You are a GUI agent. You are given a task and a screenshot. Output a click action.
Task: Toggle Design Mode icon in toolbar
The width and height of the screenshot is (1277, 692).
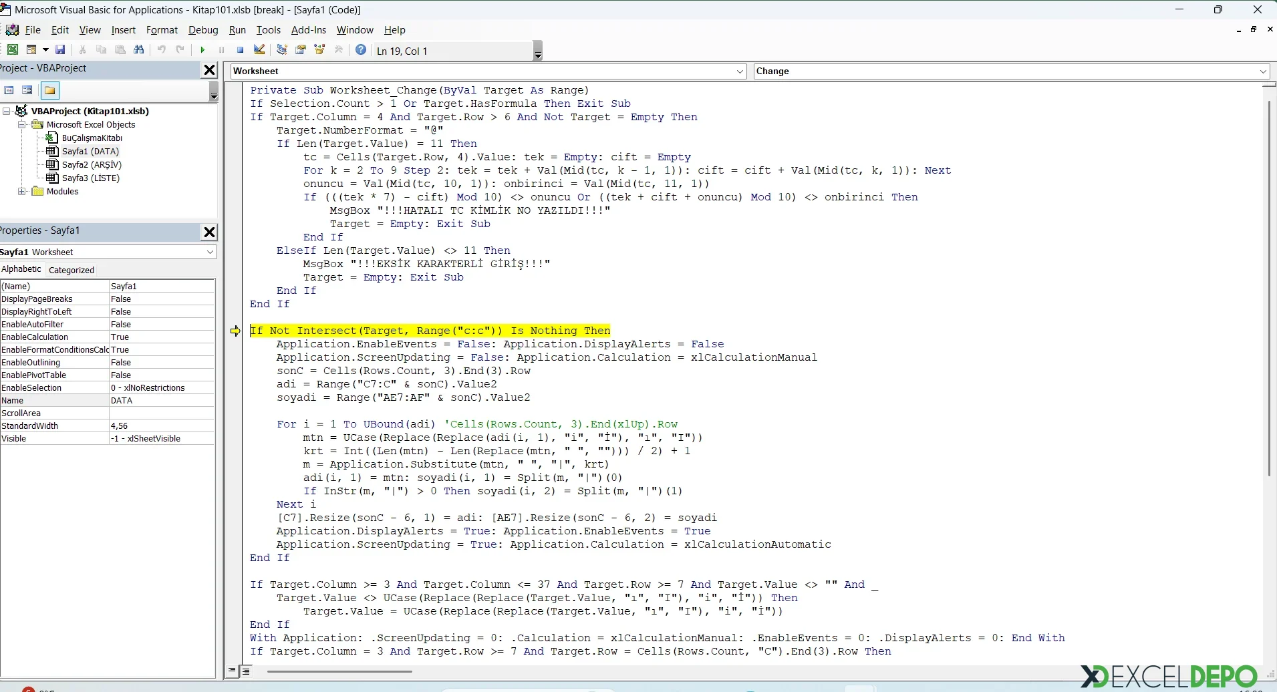pos(260,50)
